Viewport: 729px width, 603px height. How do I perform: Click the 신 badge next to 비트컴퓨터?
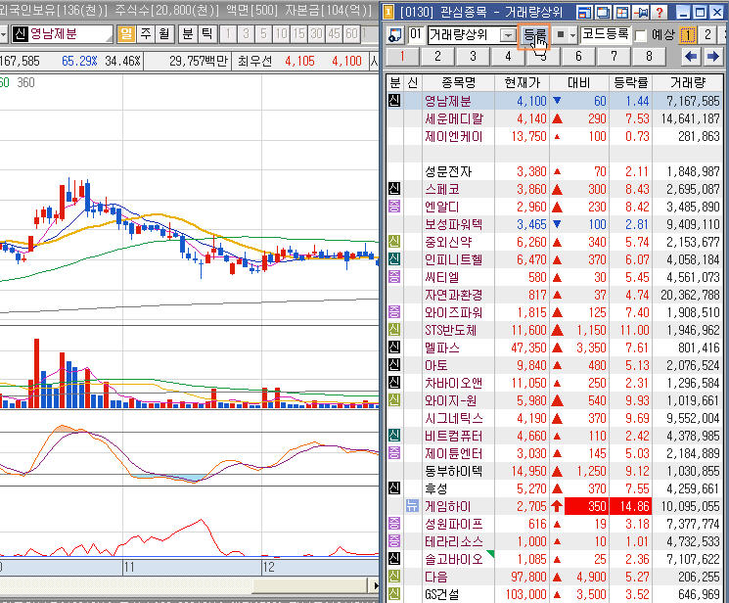point(394,435)
